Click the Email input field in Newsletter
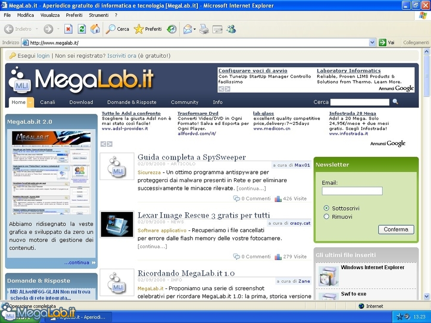Screen dimensions: 431x323 (352, 191)
